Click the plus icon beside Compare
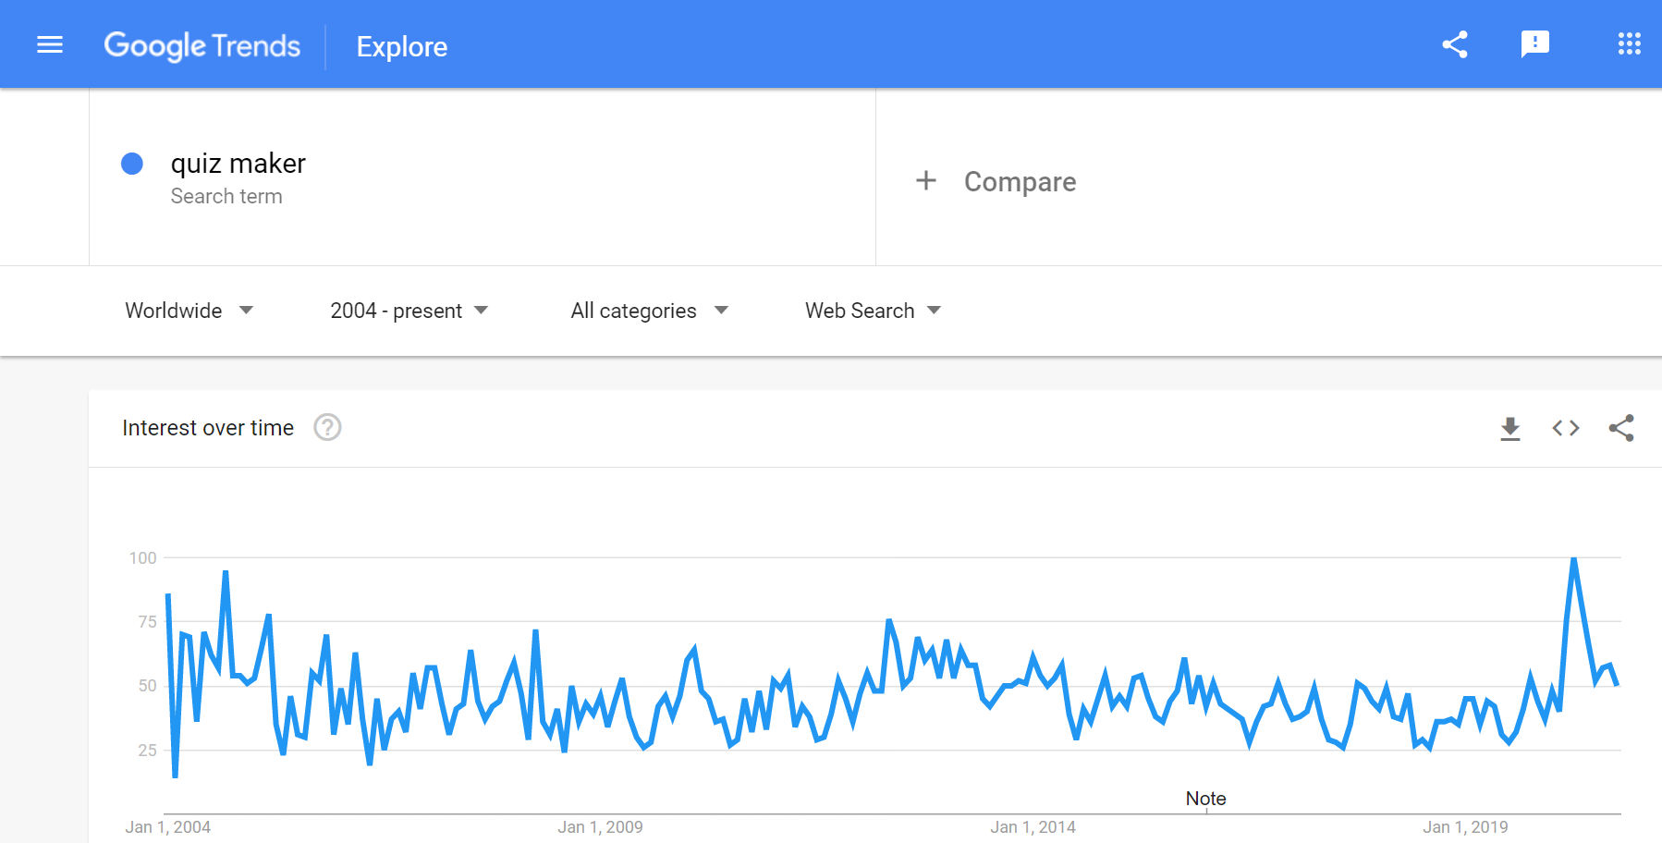The image size is (1662, 843). pos(926,181)
